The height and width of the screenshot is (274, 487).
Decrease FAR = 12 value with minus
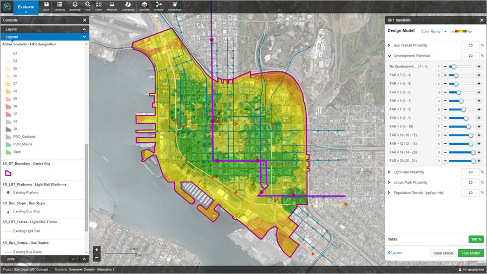pos(445,144)
